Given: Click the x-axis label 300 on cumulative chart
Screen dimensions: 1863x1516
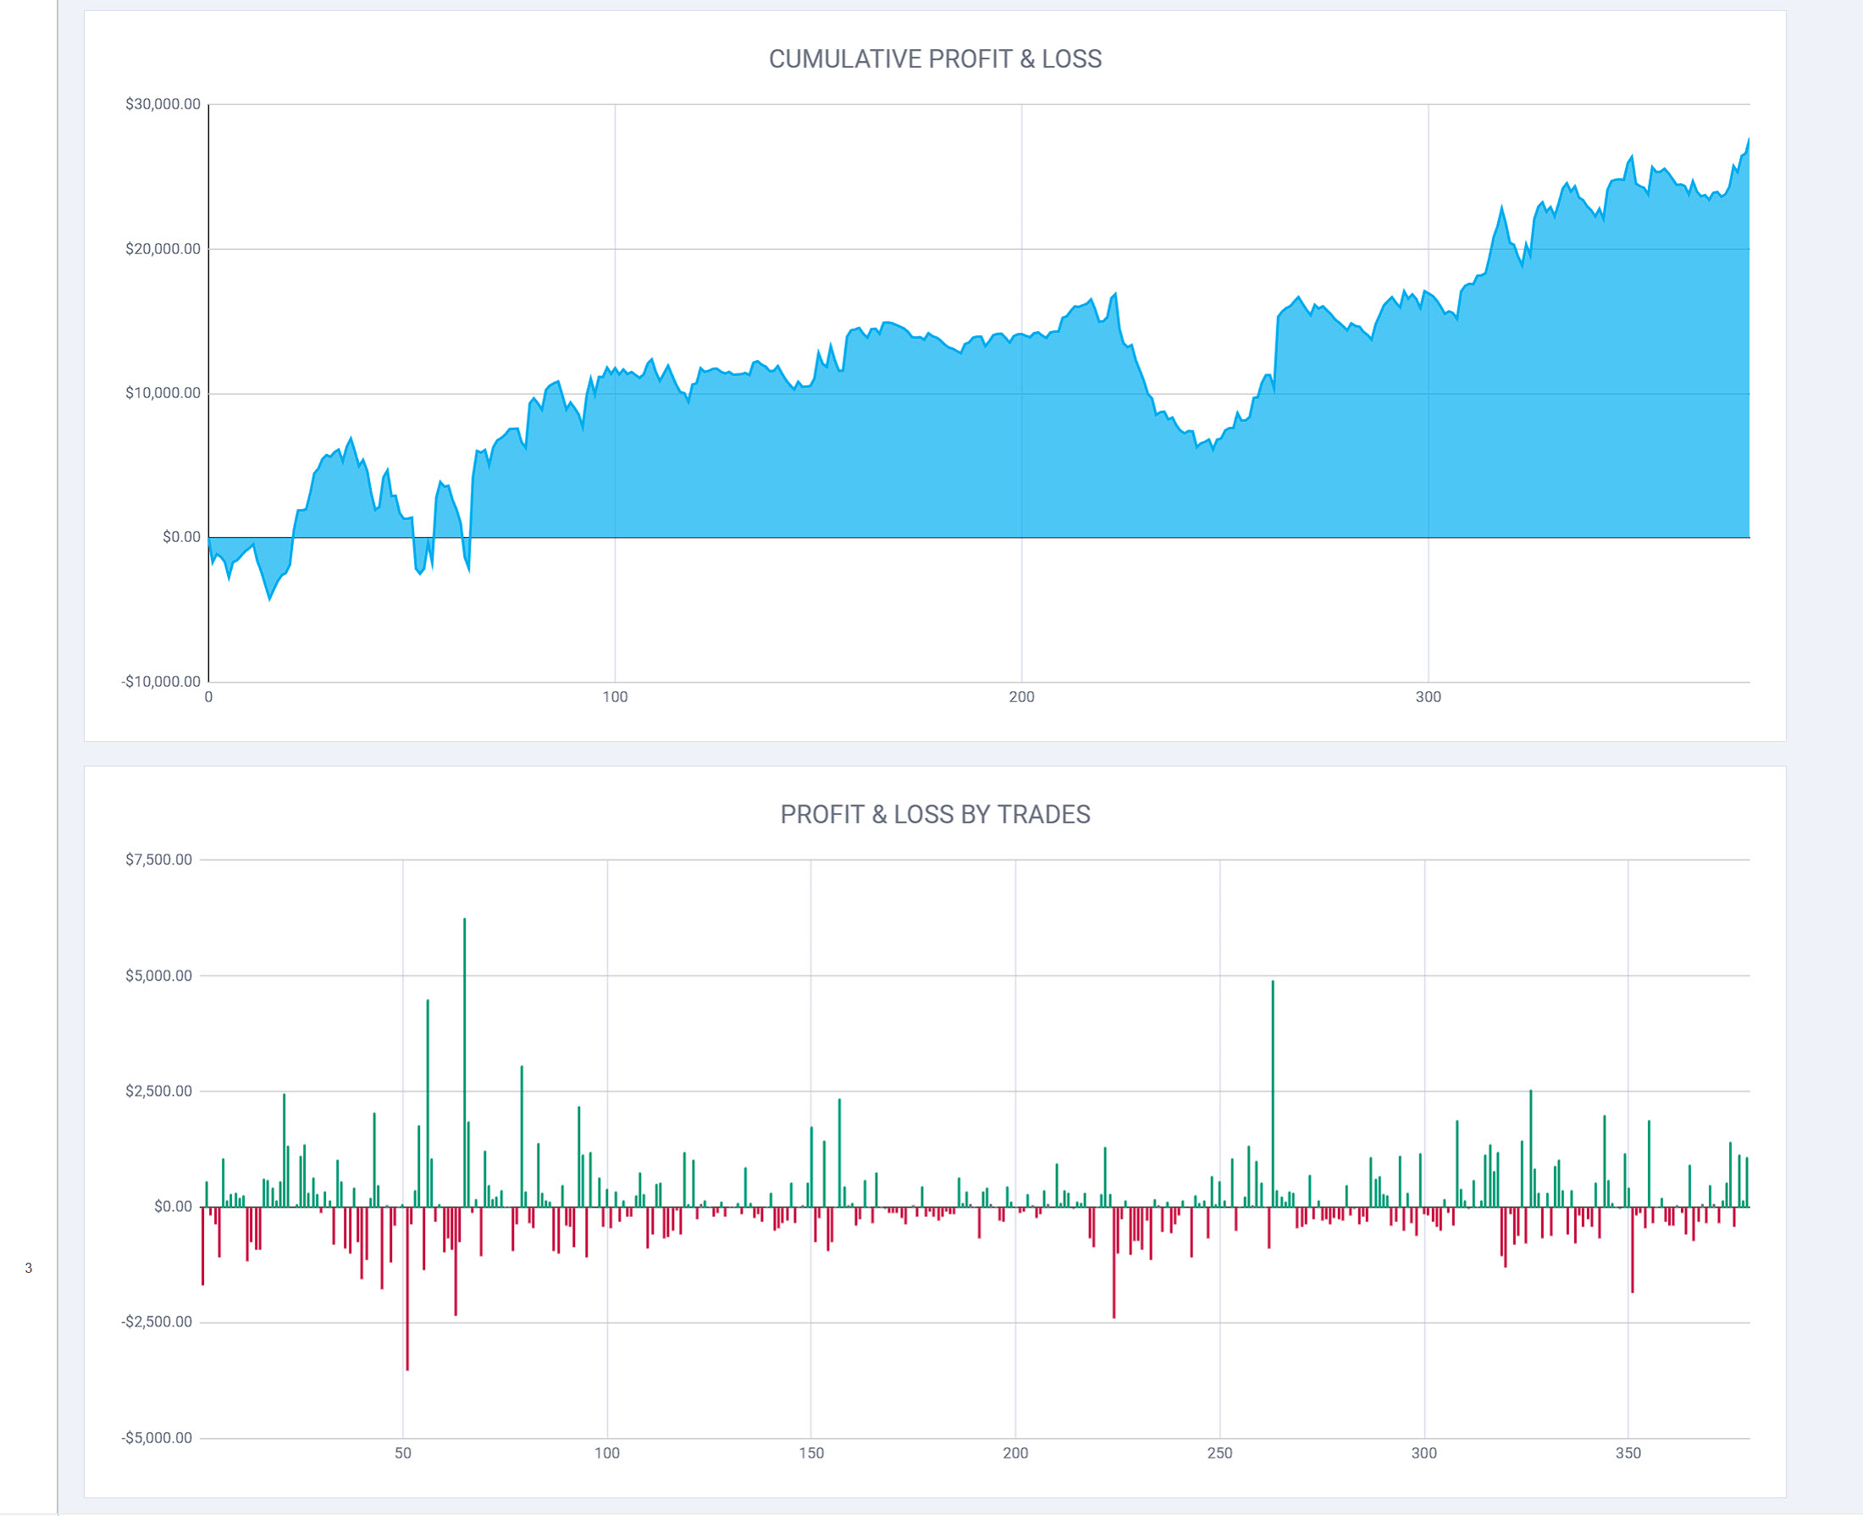Looking at the screenshot, I should tap(1428, 697).
